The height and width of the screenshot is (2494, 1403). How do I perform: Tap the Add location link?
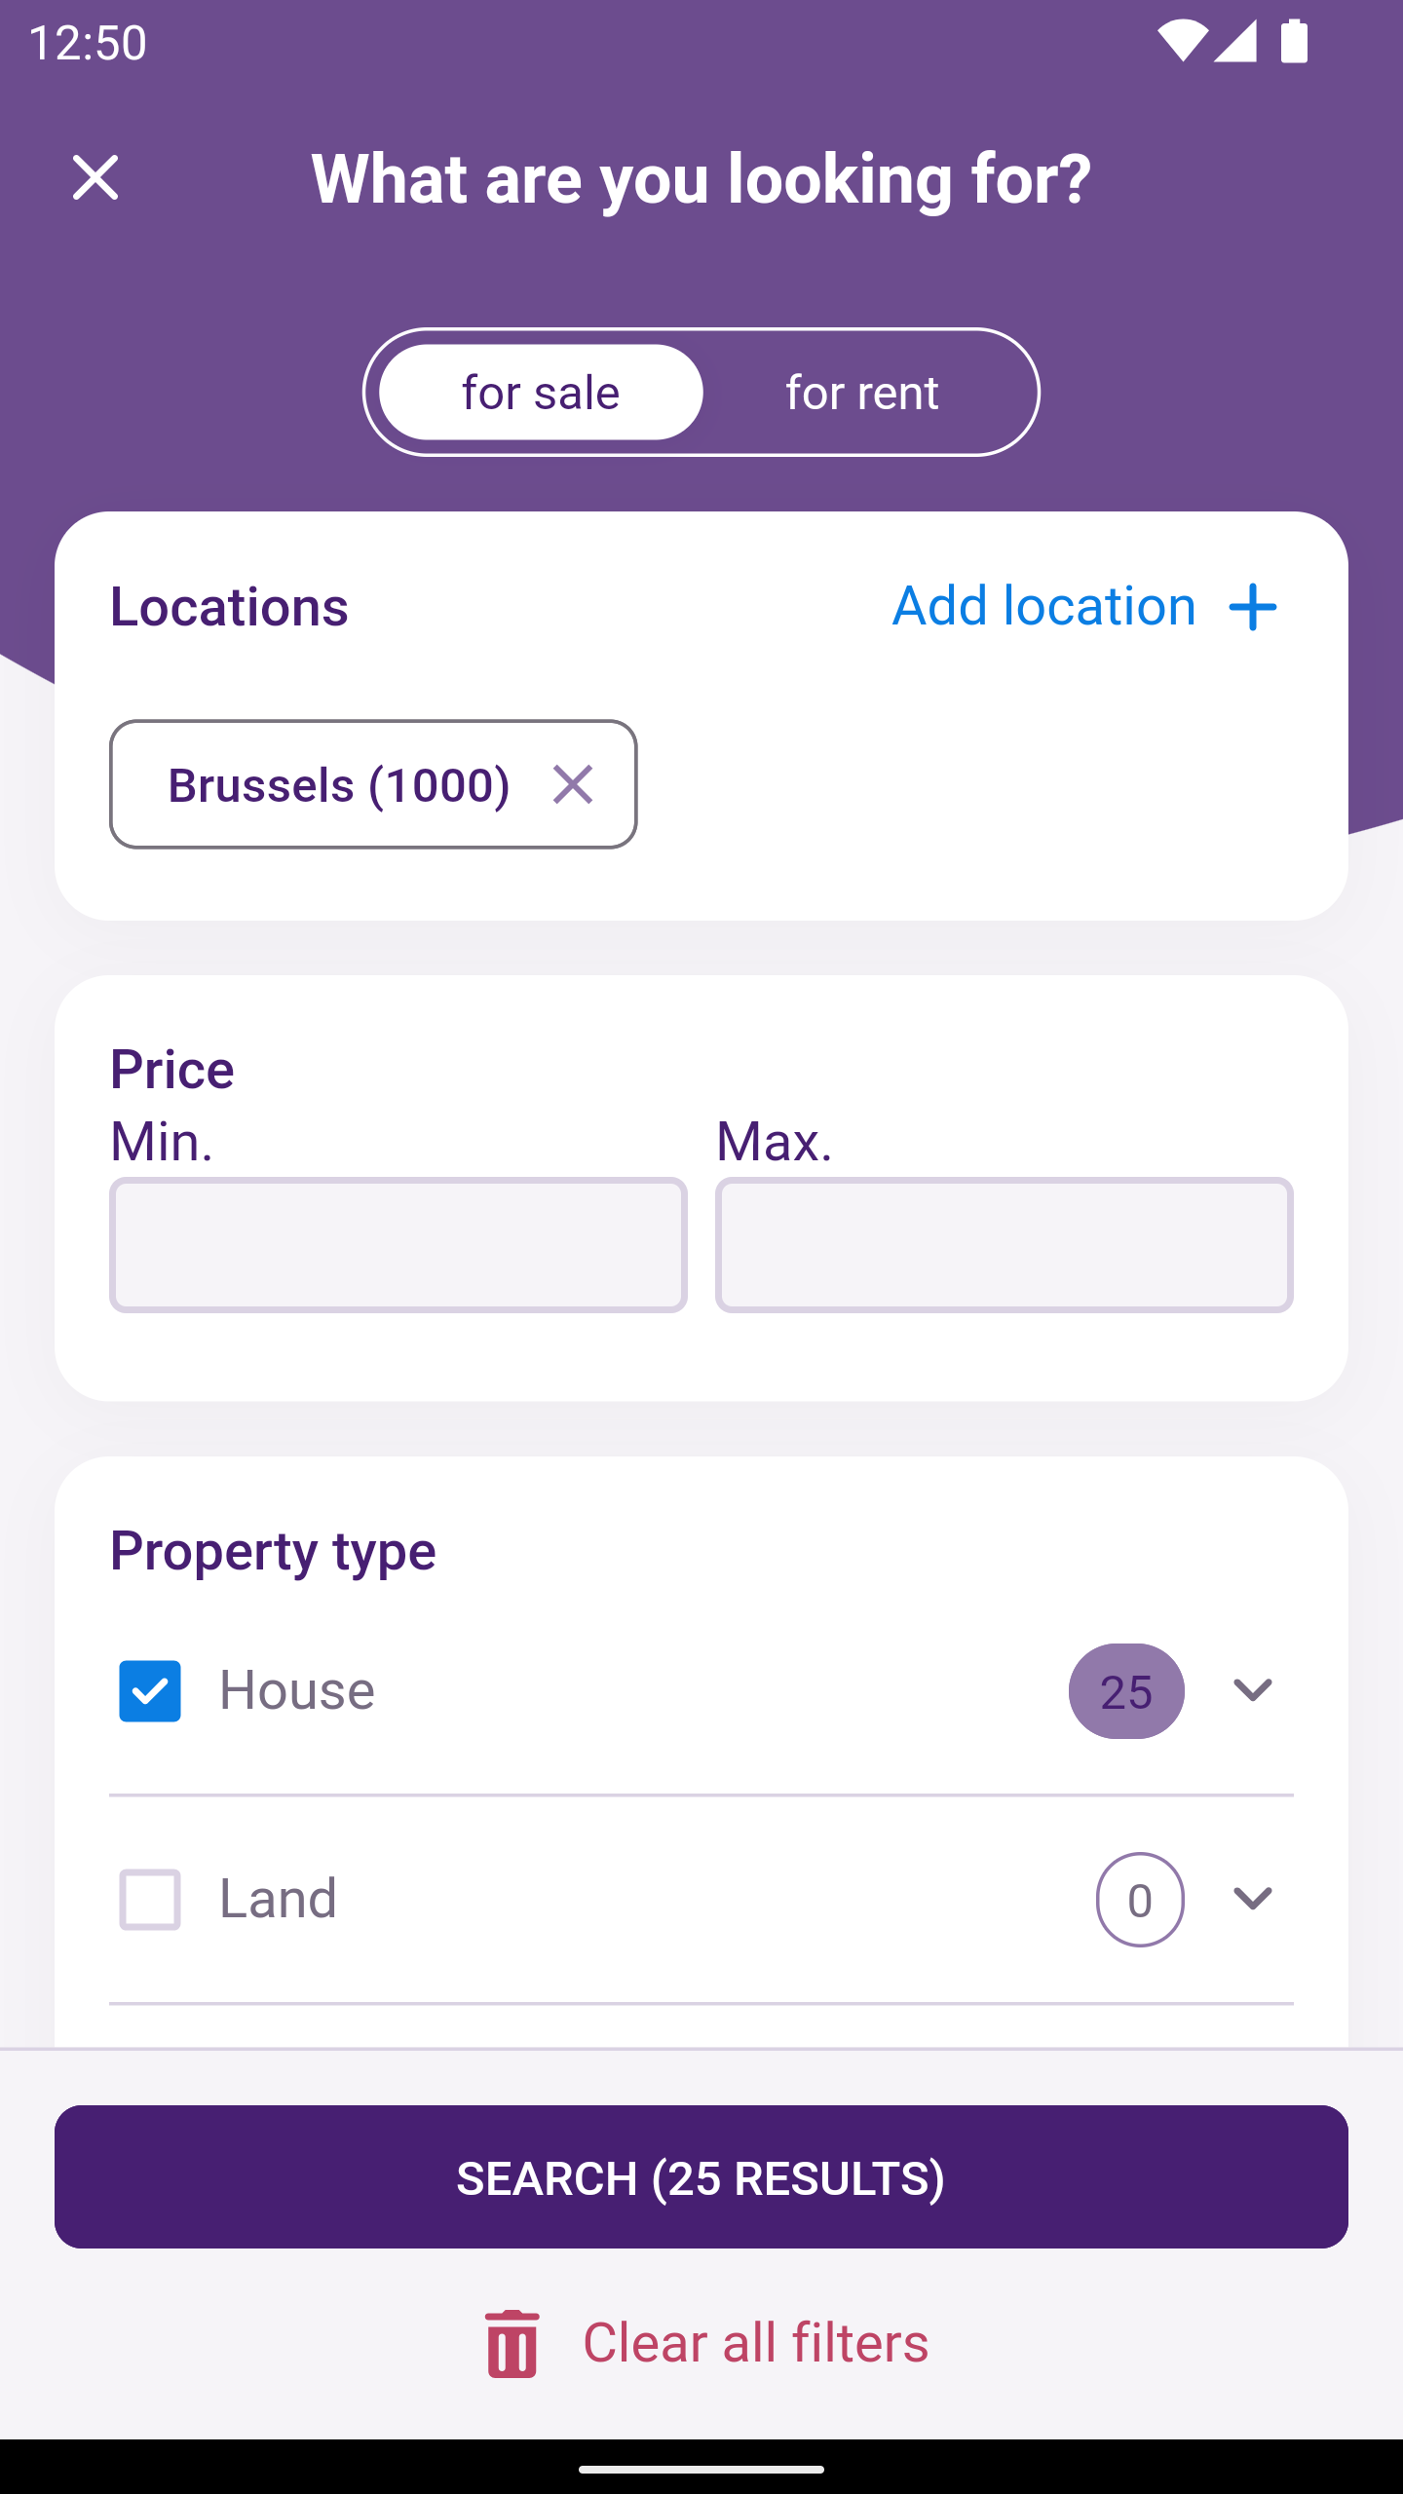[x=1041, y=606]
